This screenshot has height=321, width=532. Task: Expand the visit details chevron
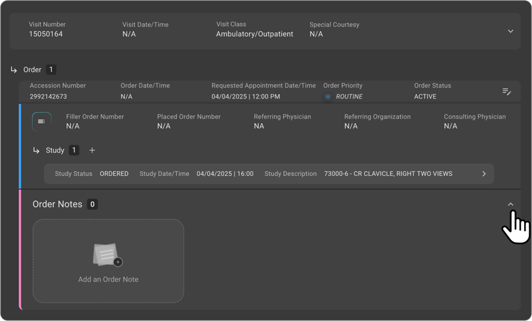click(510, 31)
